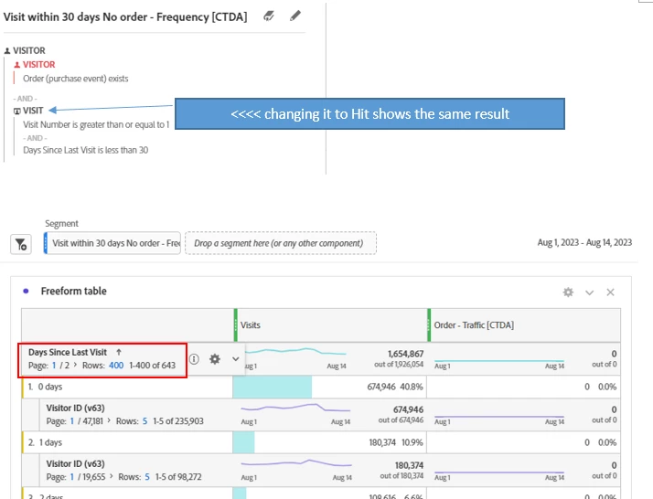Click the Visits trend sparkline in totals row
The width and height of the screenshot is (653, 499).
(x=295, y=352)
